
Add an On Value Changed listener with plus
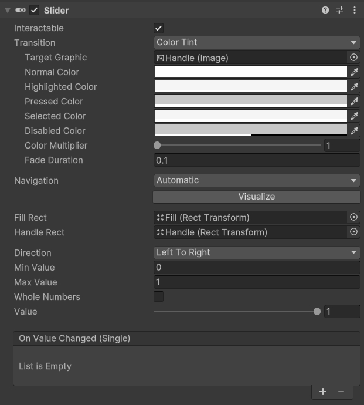[x=323, y=392]
